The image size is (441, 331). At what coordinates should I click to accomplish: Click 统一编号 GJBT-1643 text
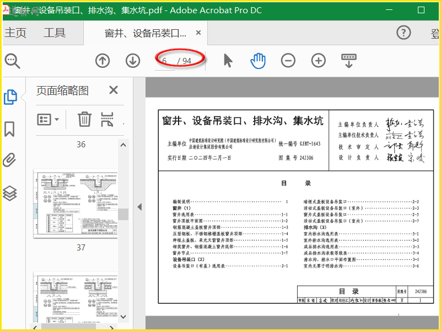coord(299,144)
